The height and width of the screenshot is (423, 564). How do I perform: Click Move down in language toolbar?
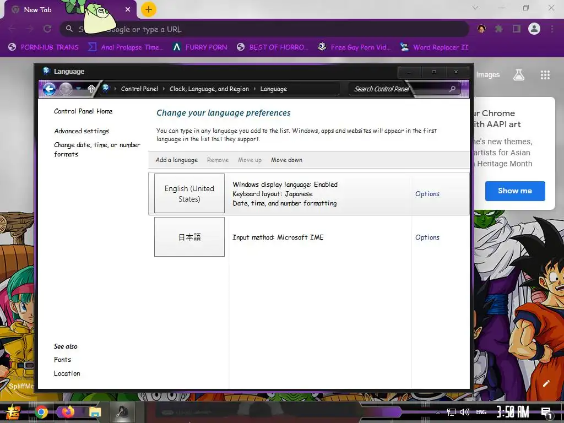pyautogui.click(x=286, y=160)
